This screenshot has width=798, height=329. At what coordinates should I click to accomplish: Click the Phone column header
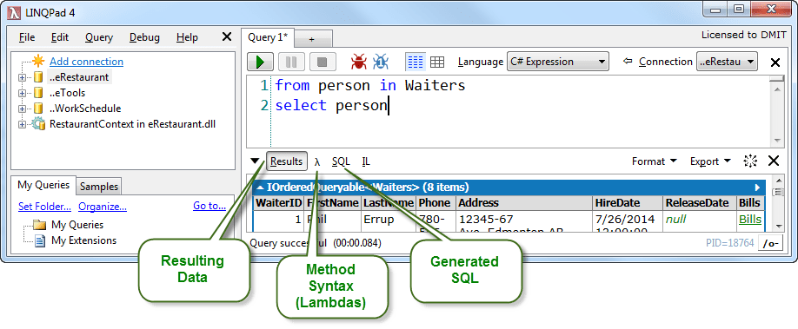(436, 203)
